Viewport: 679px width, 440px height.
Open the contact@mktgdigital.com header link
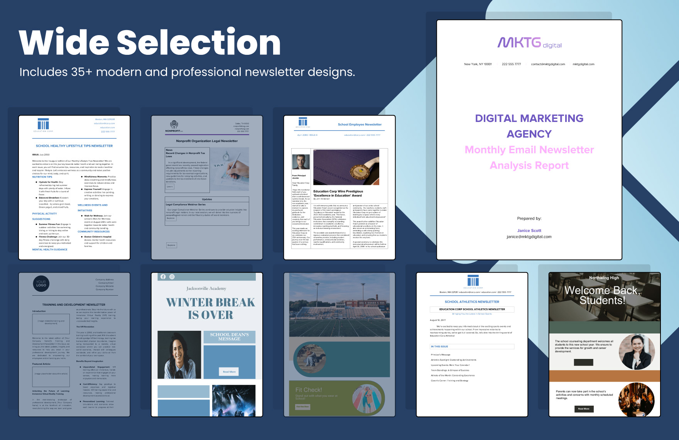547,64
